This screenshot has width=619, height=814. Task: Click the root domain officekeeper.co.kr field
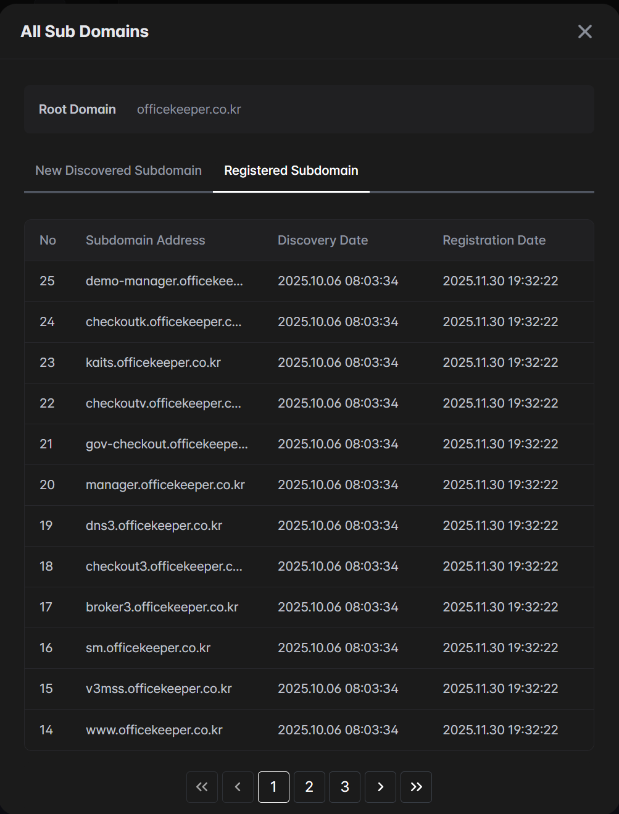point(189,109)
